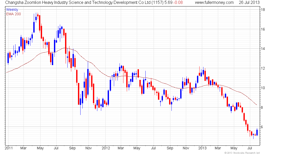284x155 pixels.
Task: Click the last price 5.69 value
Action: tap(168, 3)
